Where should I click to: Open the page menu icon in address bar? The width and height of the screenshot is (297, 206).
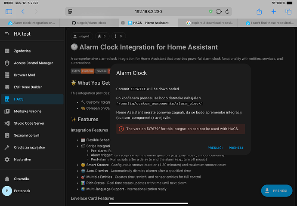[70, 12]
